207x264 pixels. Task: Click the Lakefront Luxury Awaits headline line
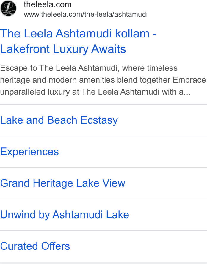[x=63, y=49]
